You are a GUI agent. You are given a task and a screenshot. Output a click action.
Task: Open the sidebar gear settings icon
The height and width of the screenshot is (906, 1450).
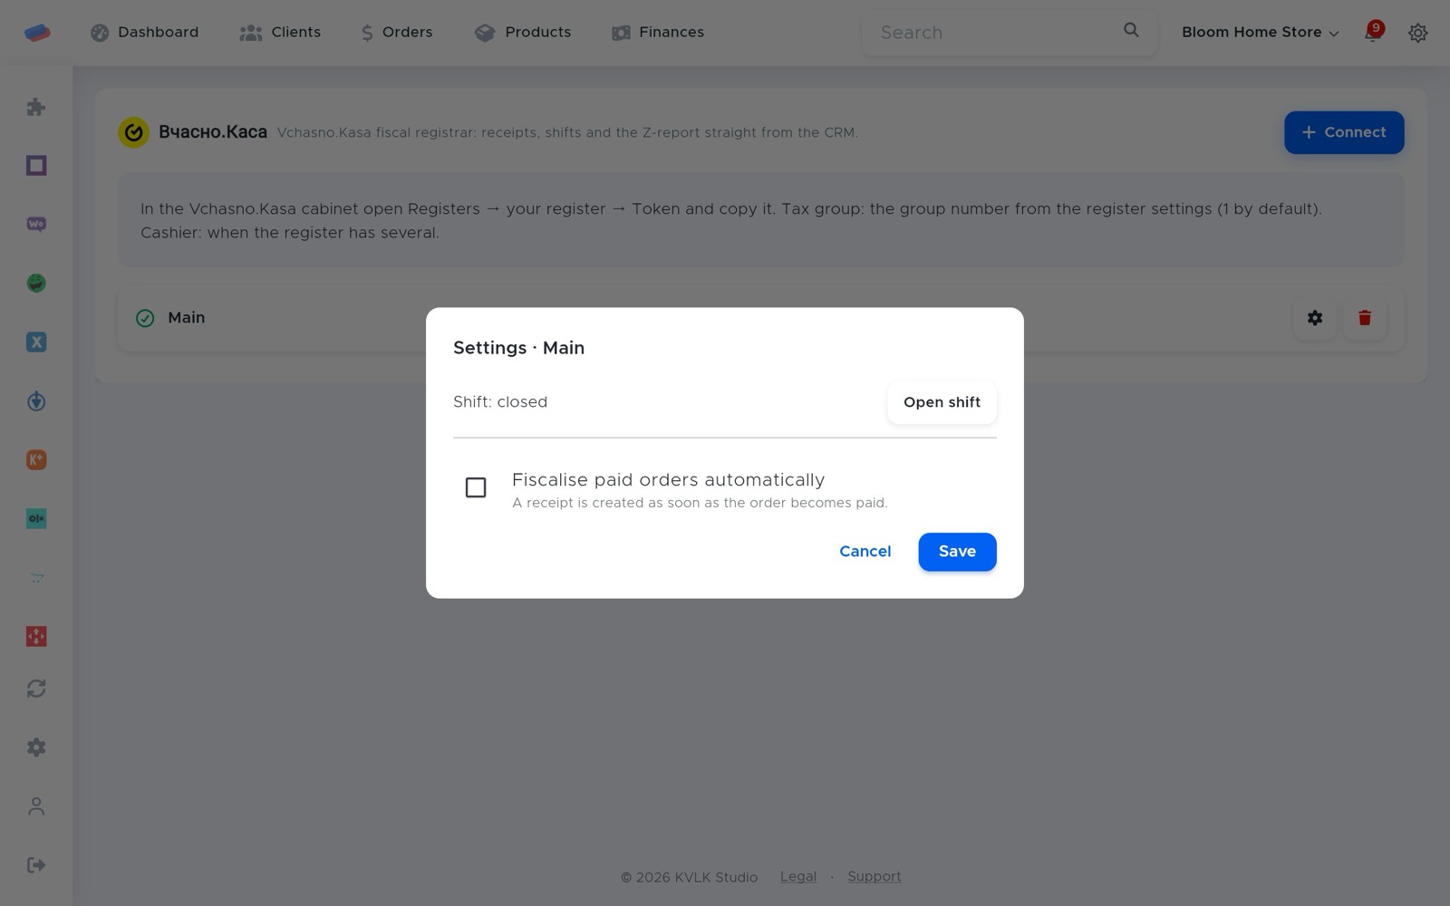36,747
